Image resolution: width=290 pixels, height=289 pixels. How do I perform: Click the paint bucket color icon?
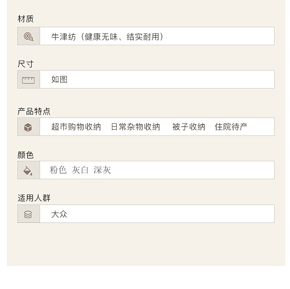28,170
